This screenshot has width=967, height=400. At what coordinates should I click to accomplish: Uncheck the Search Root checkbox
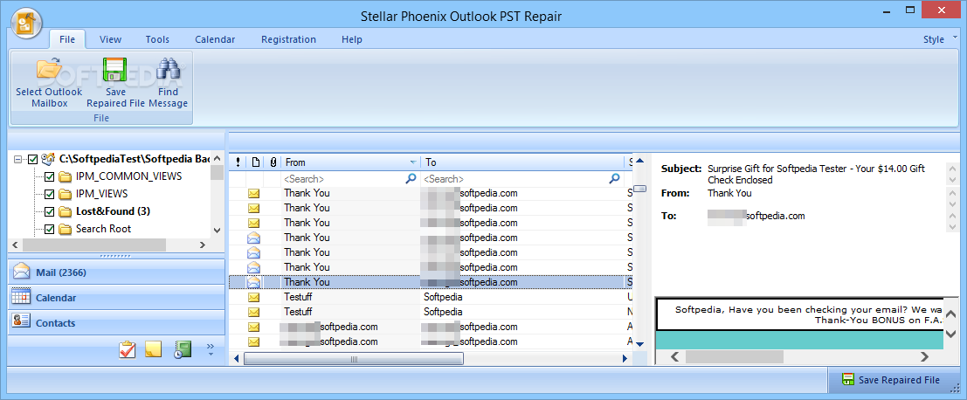point(50,230)
